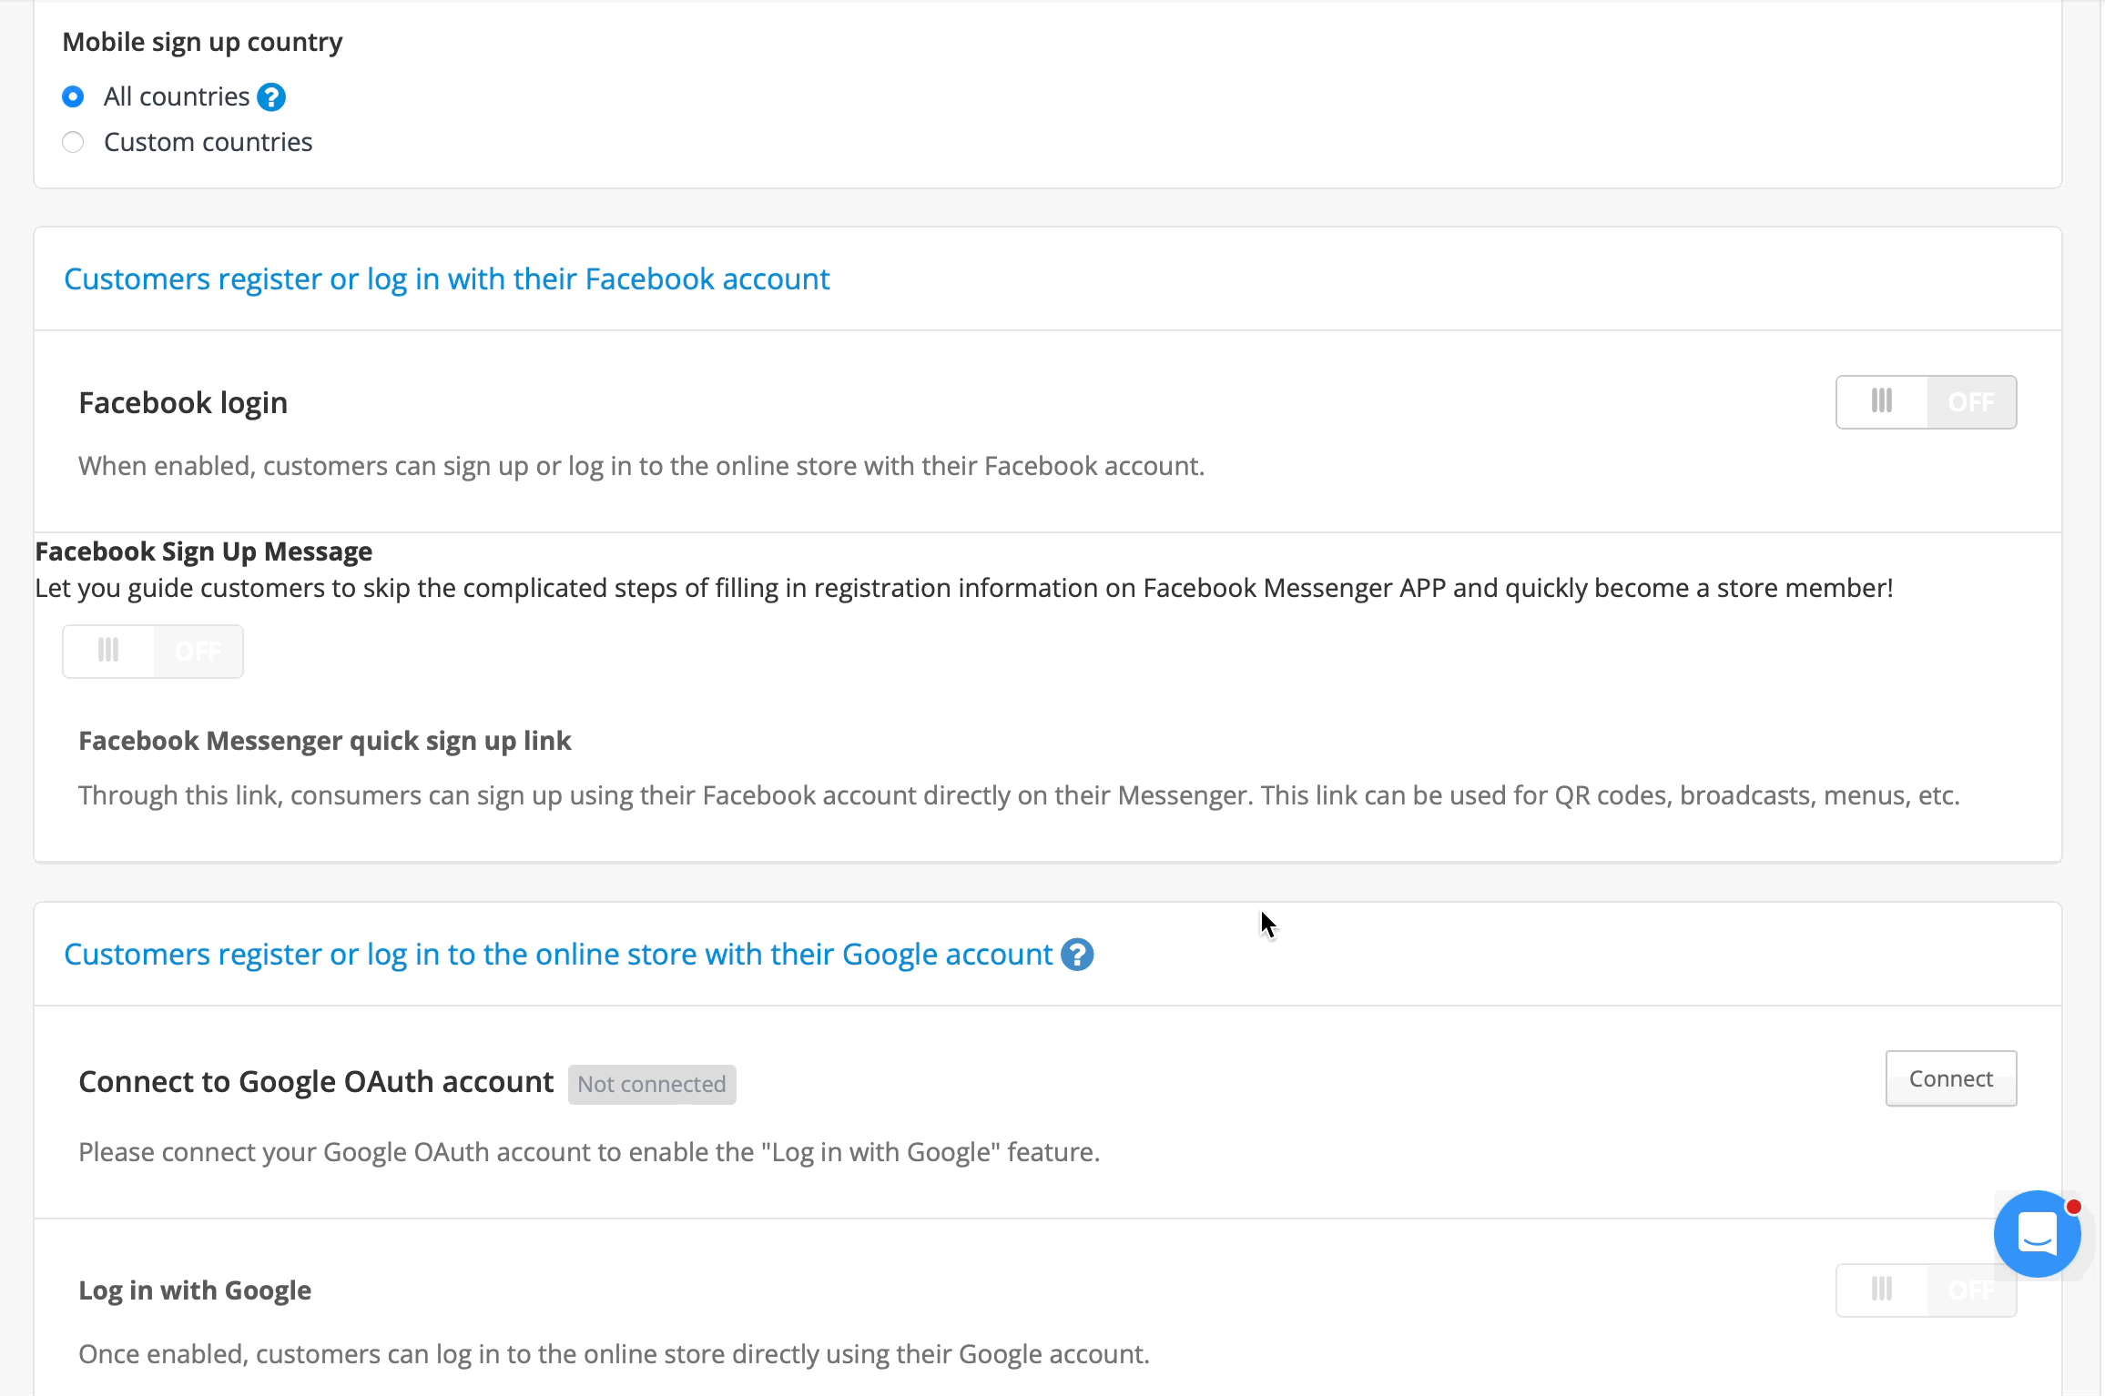The image size is (2105, 1396).
Task: Toggle the Facebook login switch
Action: point(1926,402)
